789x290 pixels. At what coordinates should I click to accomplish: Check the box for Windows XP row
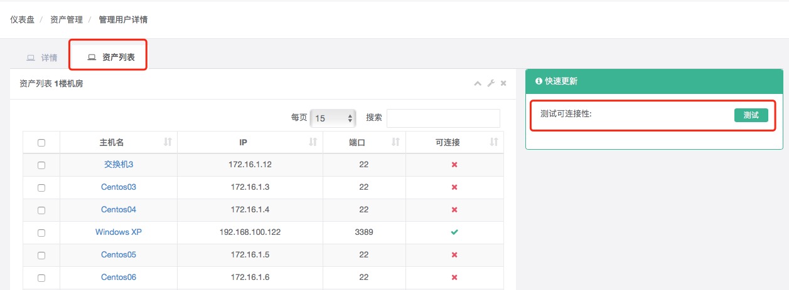pos(41,233)
